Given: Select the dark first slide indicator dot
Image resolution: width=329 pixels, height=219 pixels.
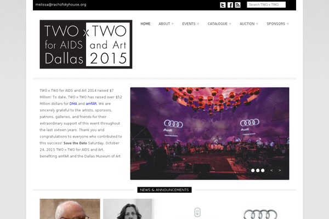Looking at the screenshot, I should click(x=248, y=170).
